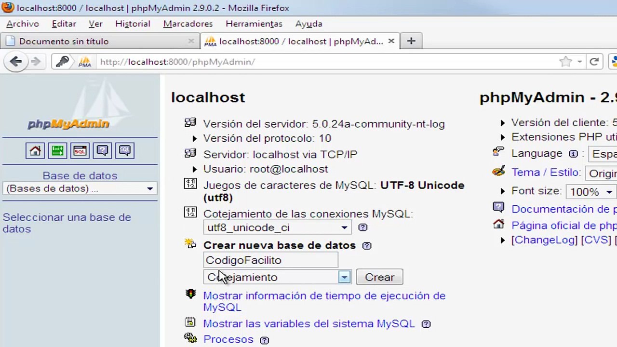Reload the page with the refresh icon
The width and height of the screenshot is (617, 347).
pyautogui.click(x=594, y=62)
